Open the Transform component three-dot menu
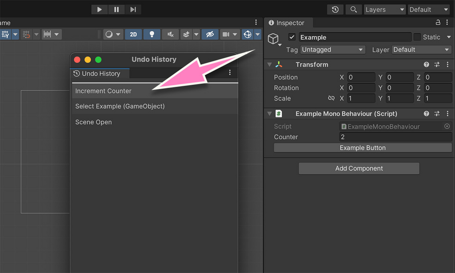This screenshot has width=455, height=273. (x=447, y=65)
